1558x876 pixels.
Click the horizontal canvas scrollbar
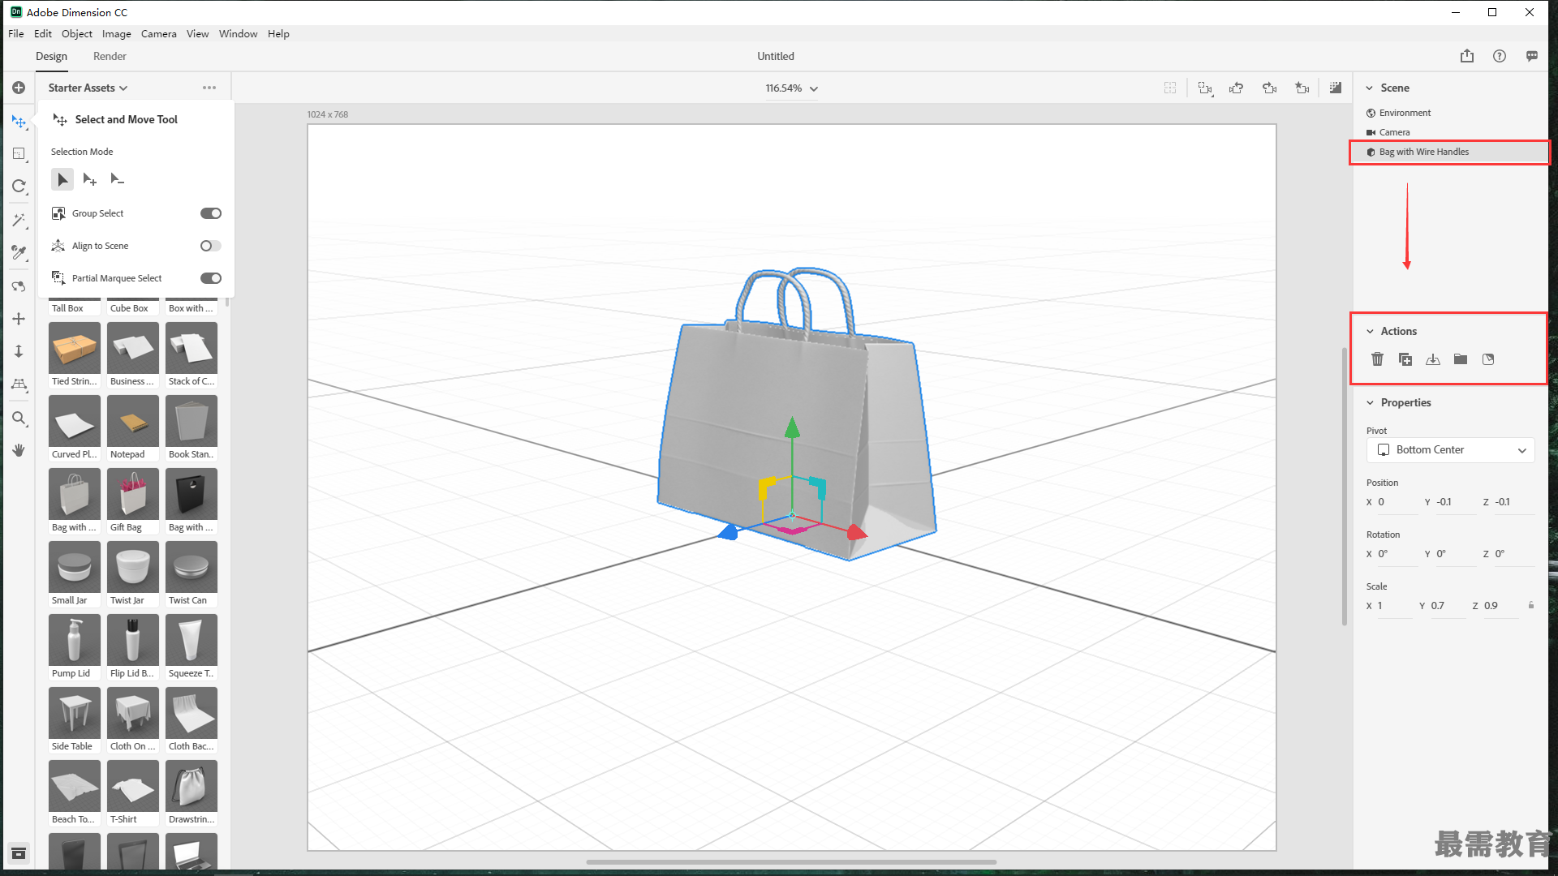coord(791,862)
